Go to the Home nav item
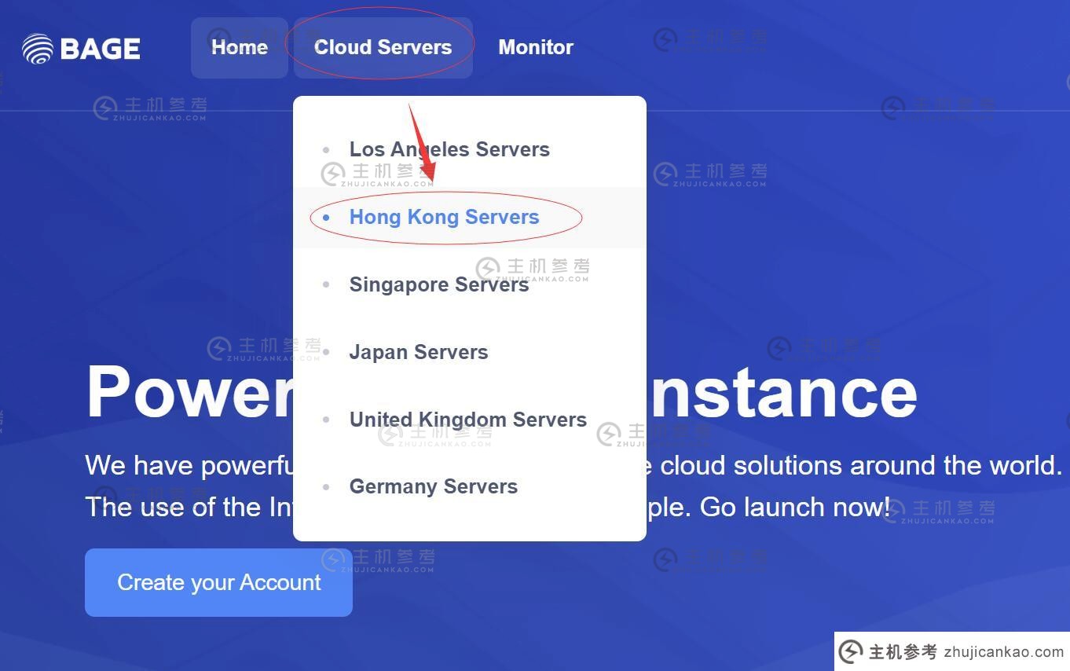 (x=240, y=47)
